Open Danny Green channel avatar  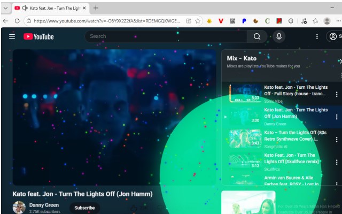[x=19, y=207]
